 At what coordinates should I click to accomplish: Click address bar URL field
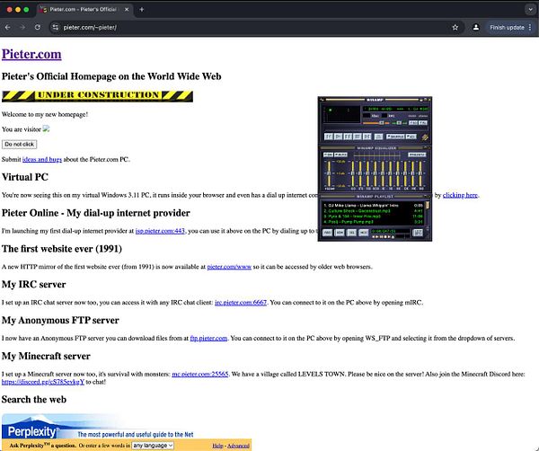(254, 27)
